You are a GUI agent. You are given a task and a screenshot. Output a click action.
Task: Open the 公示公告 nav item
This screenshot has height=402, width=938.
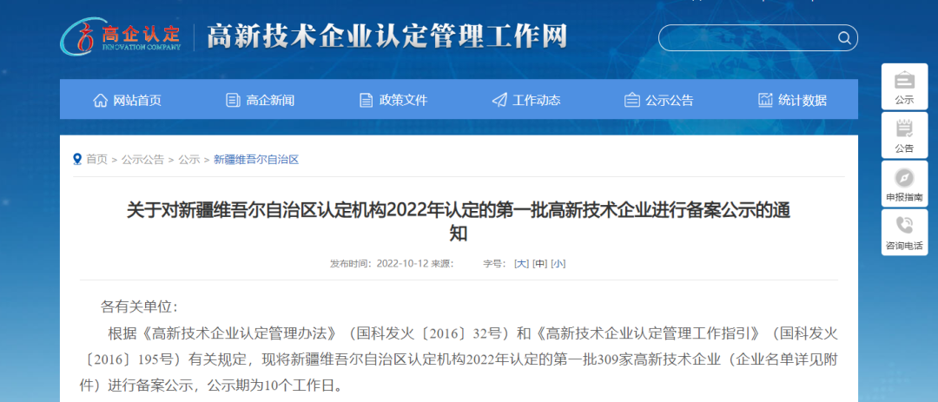(658, 100)
